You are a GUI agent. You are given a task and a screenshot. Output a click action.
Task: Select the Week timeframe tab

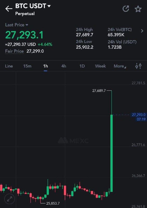(100, 66)
